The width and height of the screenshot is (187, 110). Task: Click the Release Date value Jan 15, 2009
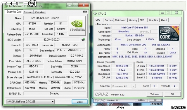32,34
